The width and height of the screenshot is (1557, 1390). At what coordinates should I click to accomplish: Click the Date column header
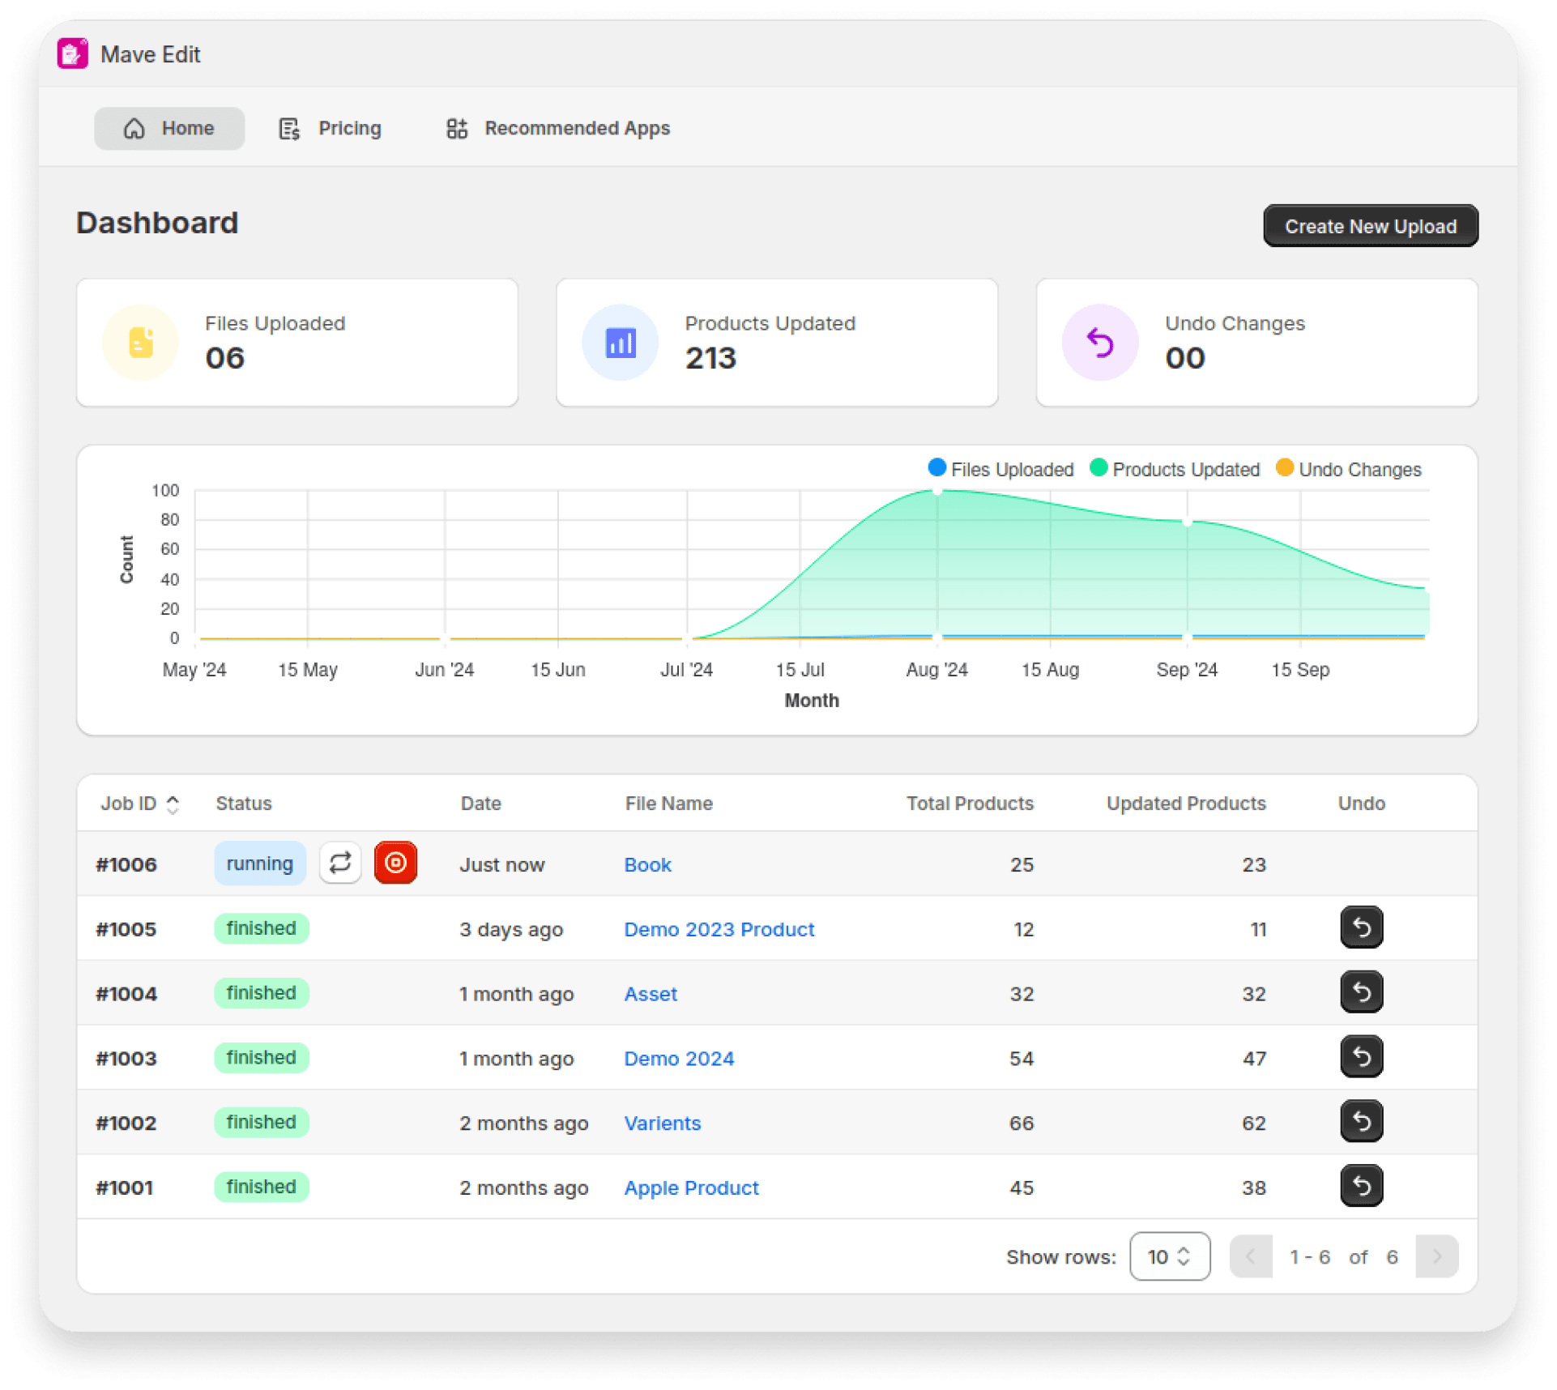tap(481, 804)
